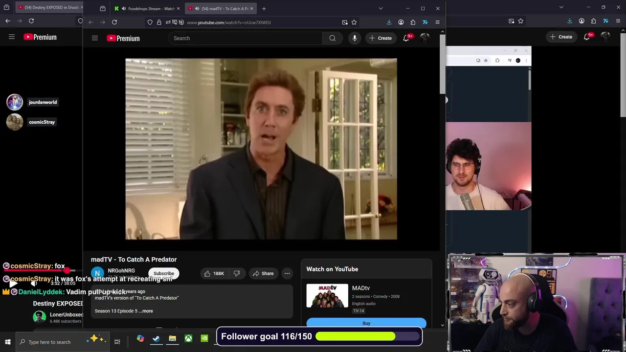Viewport: 626px width, 352px height.
Task: Switch to Destiny EXPOSED tab in back window
Action: 49,7
